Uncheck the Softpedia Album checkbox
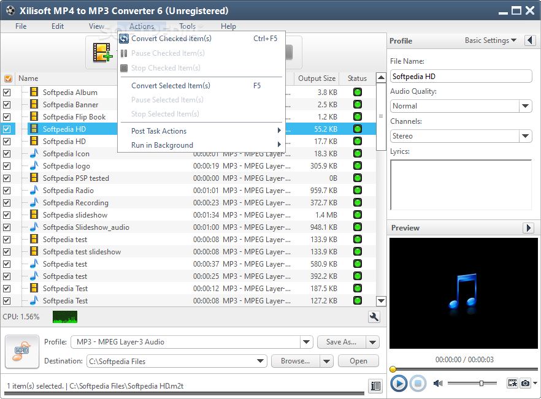The width and height of the screenshot is (541, 399). 7,93
